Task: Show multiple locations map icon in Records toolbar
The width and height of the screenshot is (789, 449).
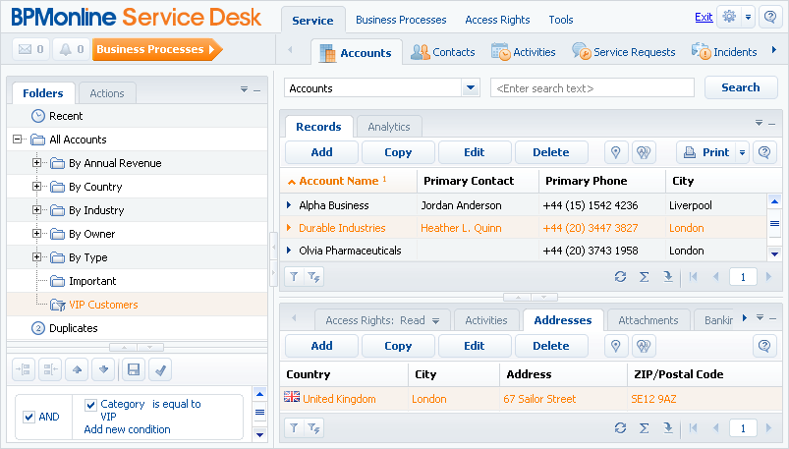Action: (x=644, y=152)
